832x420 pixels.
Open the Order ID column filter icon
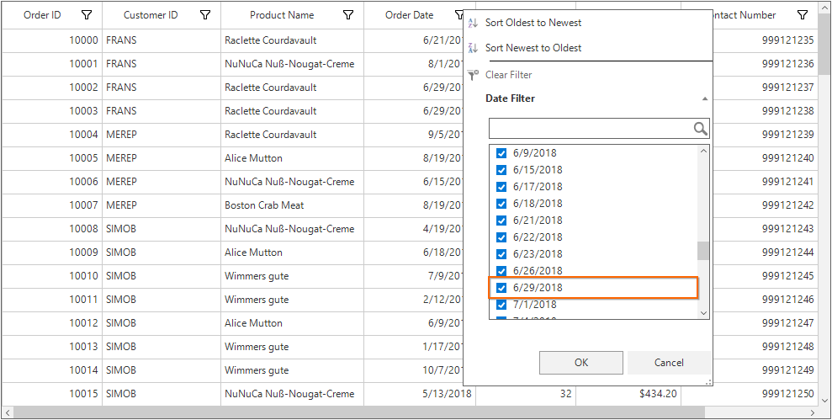pyautogui.click(x=87, y=15)
